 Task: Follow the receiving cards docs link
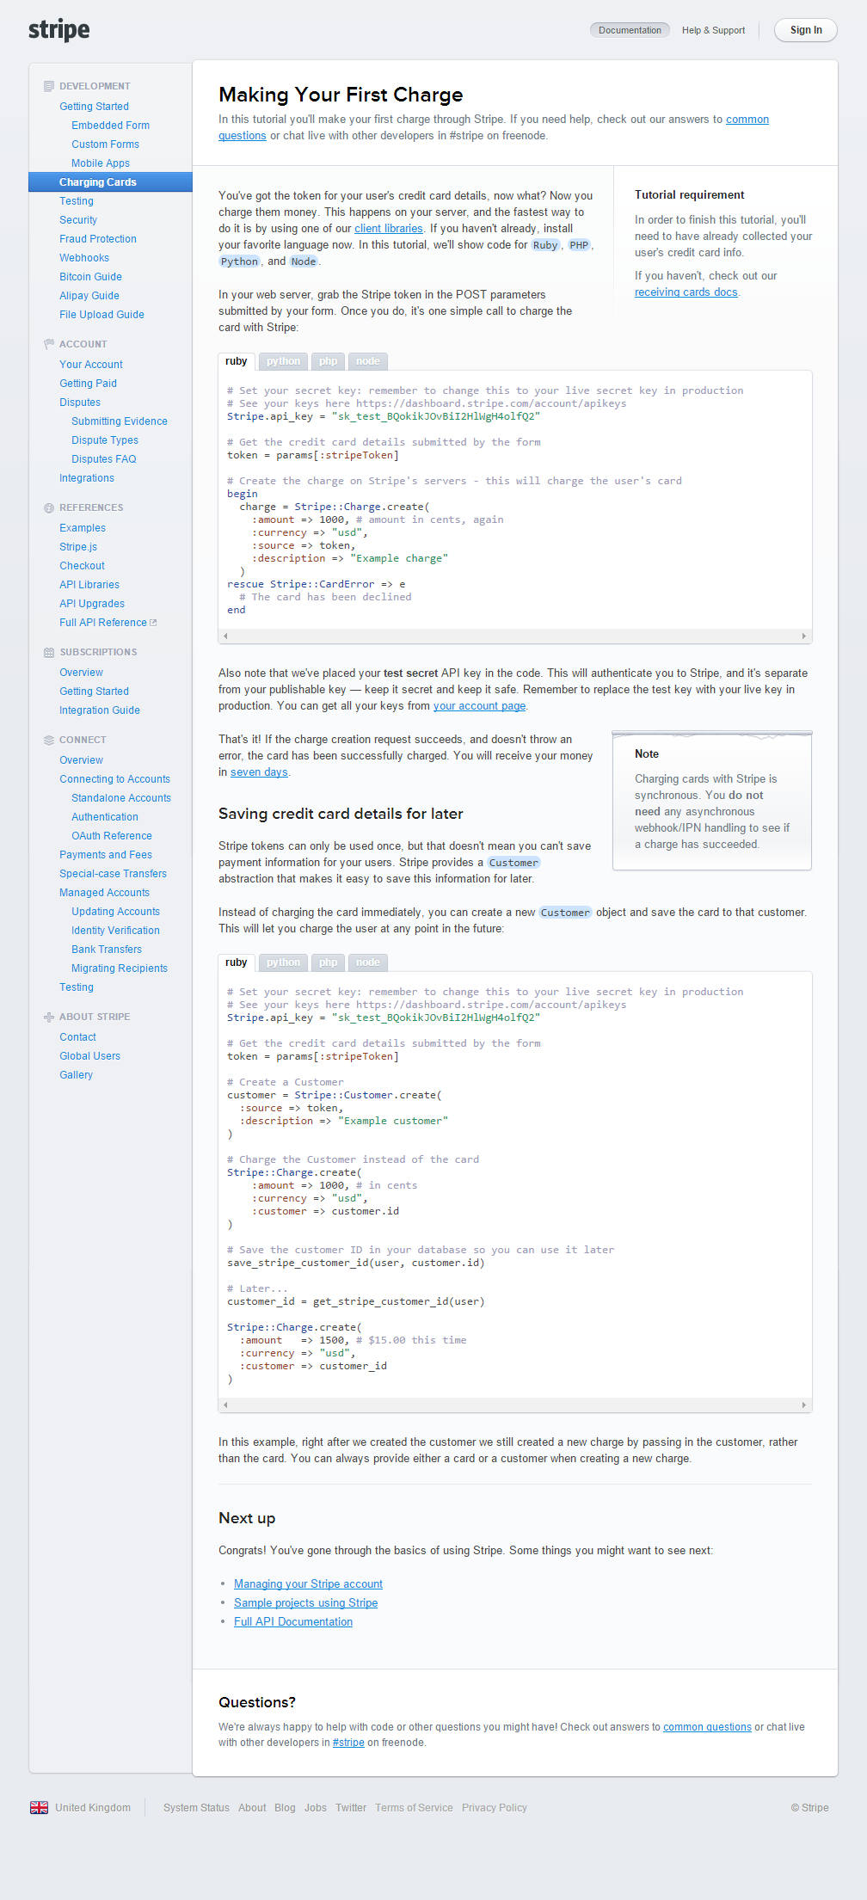coord(686,292)
